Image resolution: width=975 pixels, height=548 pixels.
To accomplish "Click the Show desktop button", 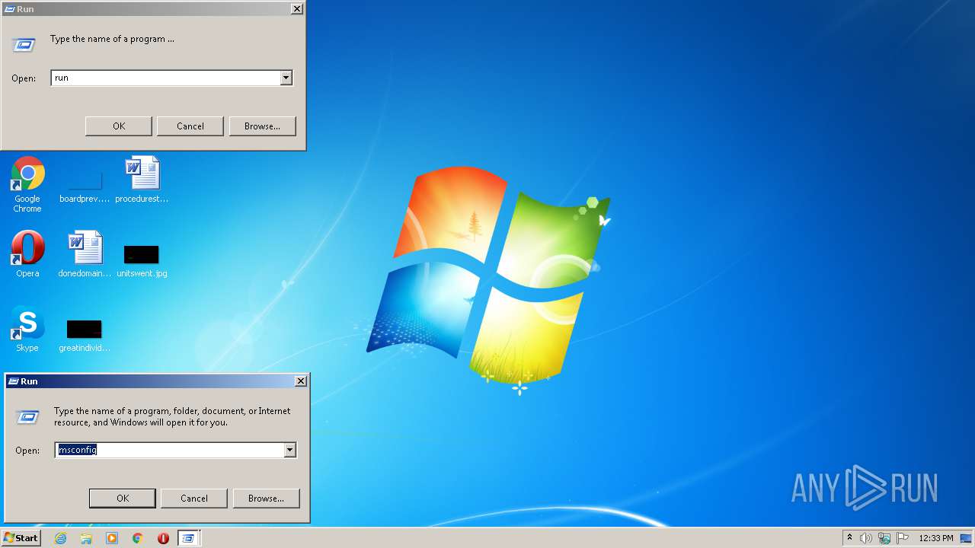I will (x=967, y=538).
